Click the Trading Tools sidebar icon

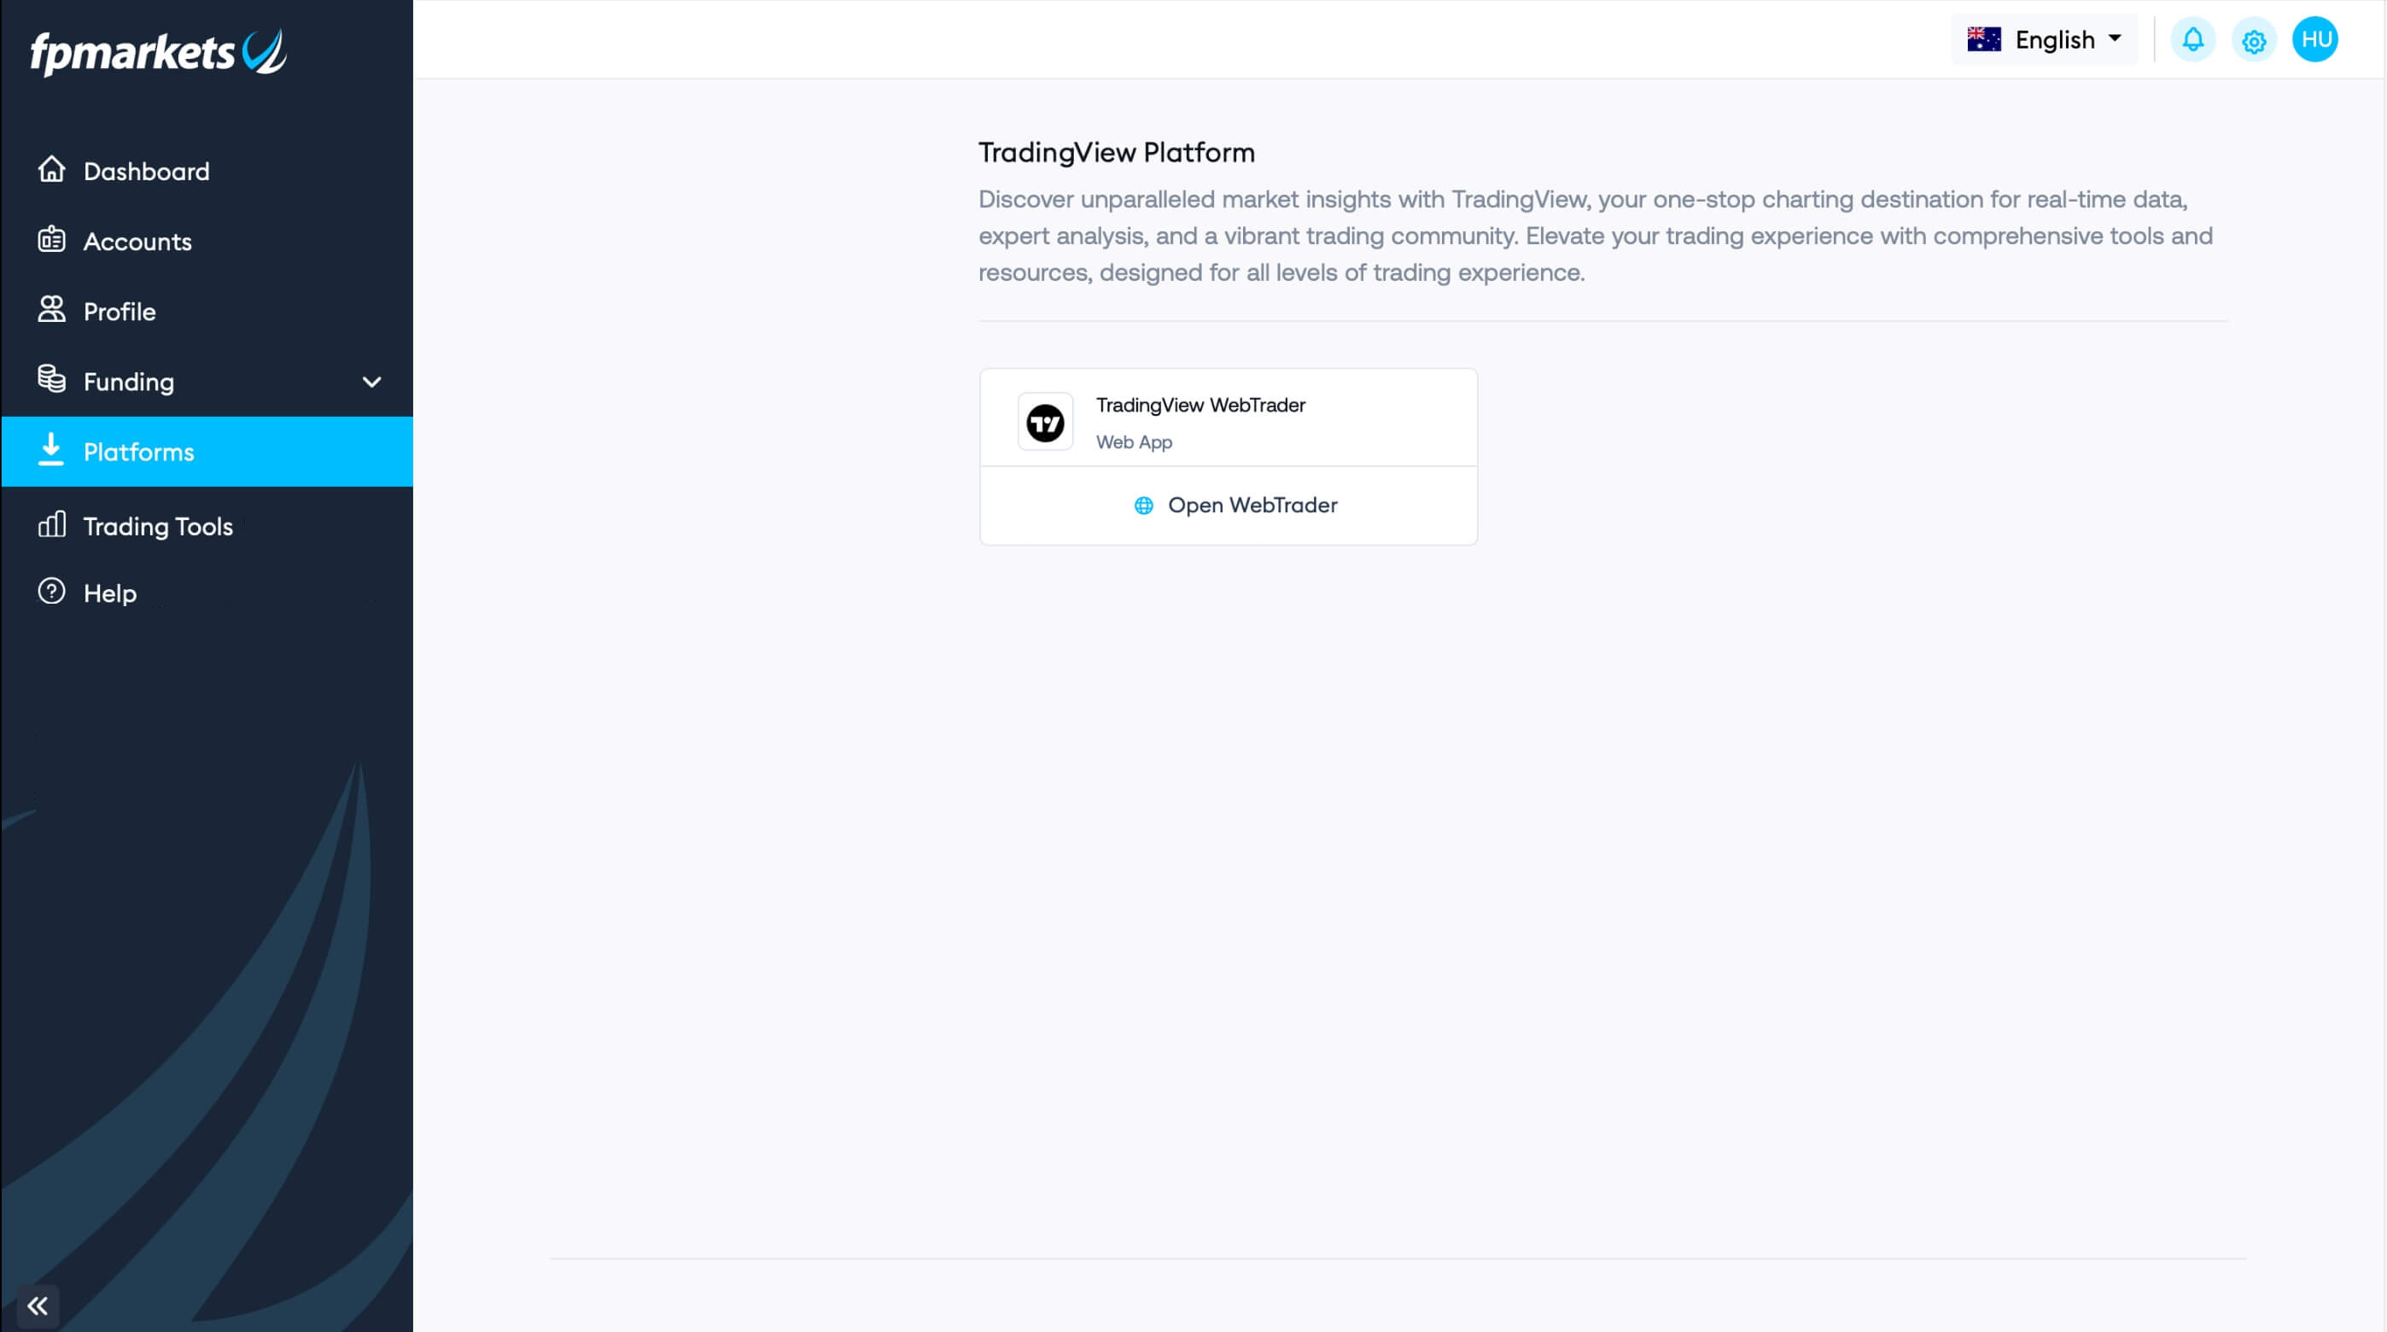pos(54,525)
